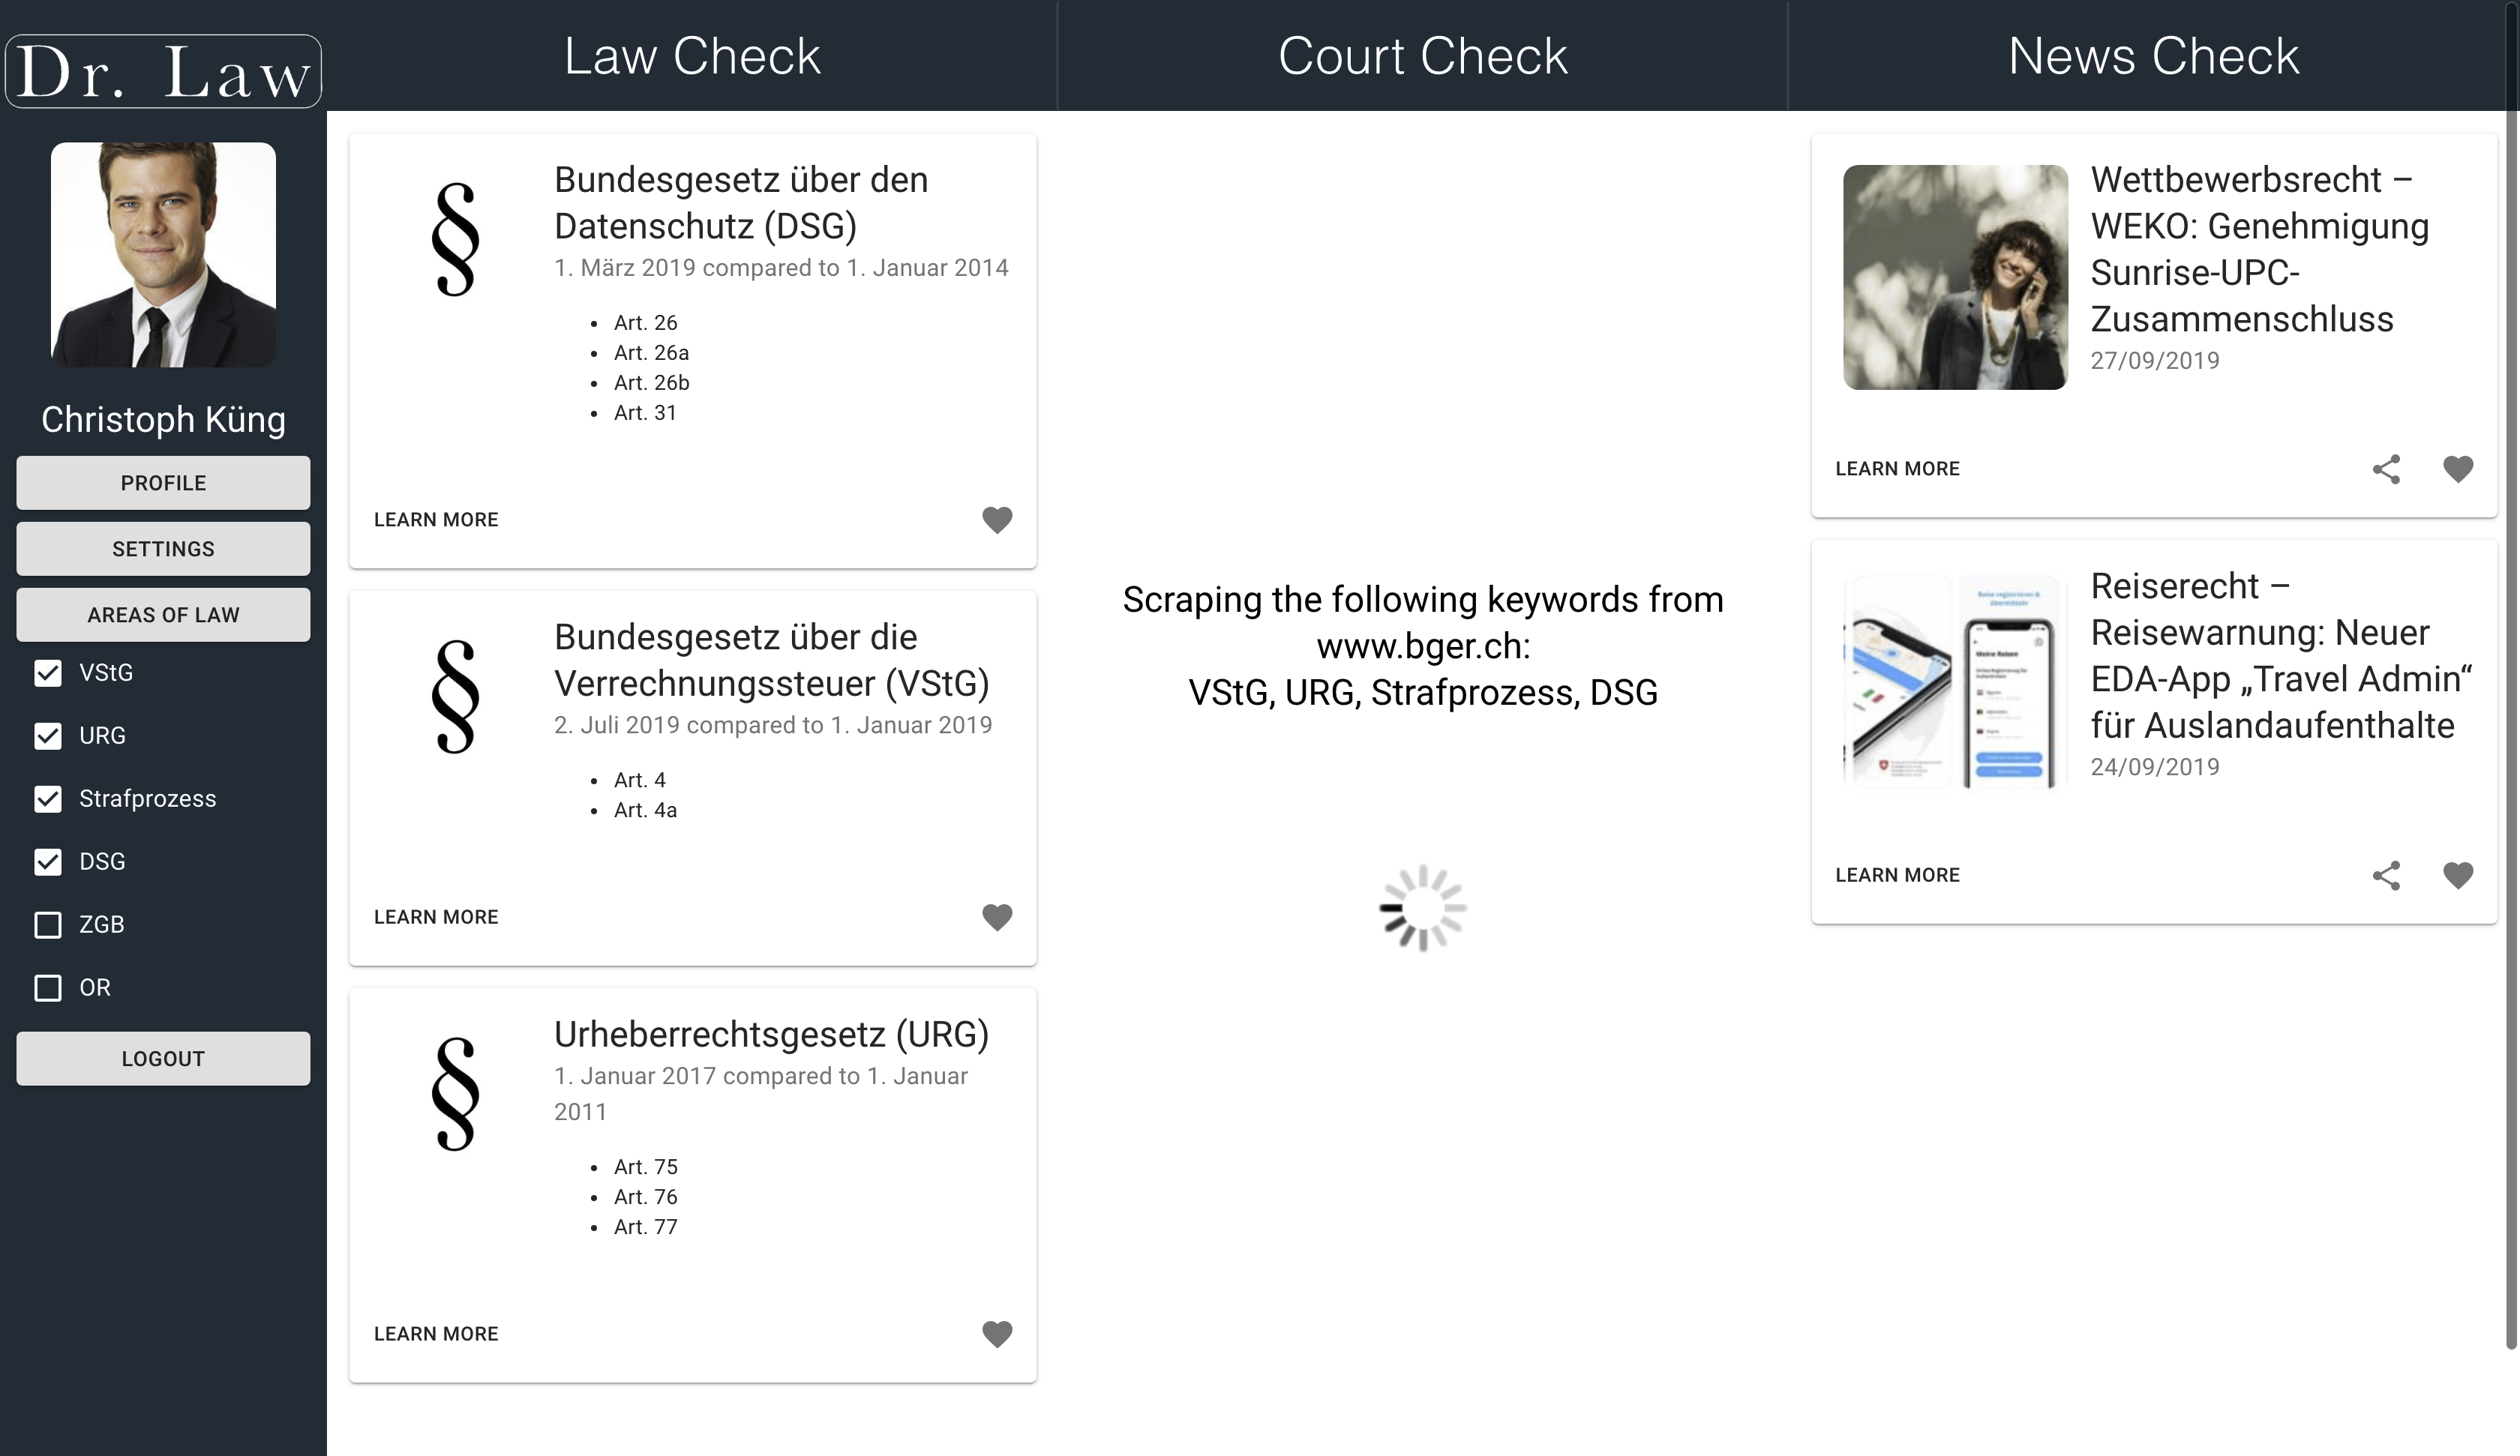Favorite the Wettbewerbsrecht WEKO news article
This screenshot has height=1456, width=2520.
pyautogui.click(x=2457, y=469)
